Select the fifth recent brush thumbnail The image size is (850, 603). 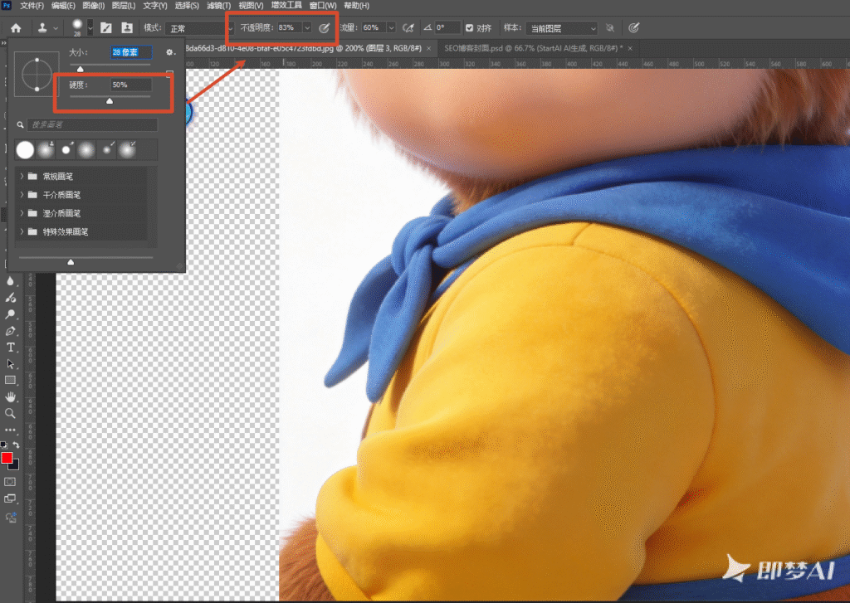click(x=107, y=149)
